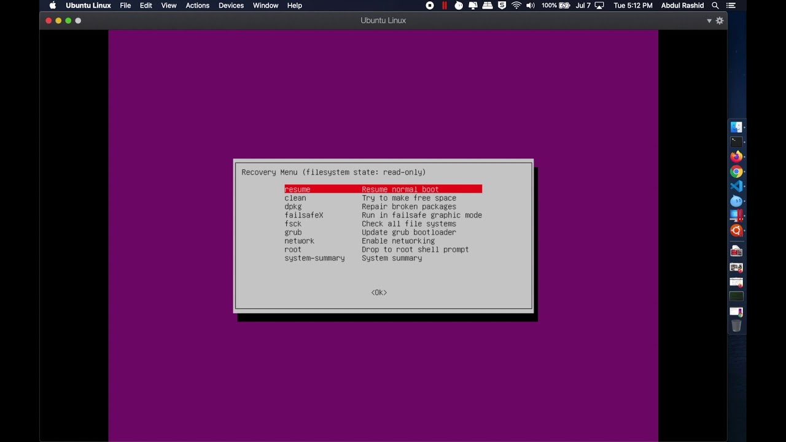786x442 pixels.
Task: Open the VM settings gear icon
Action: point(720,21)
